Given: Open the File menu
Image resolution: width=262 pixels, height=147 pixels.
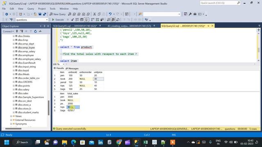Looking at the screenshot, I should click(x=4, y=9).
